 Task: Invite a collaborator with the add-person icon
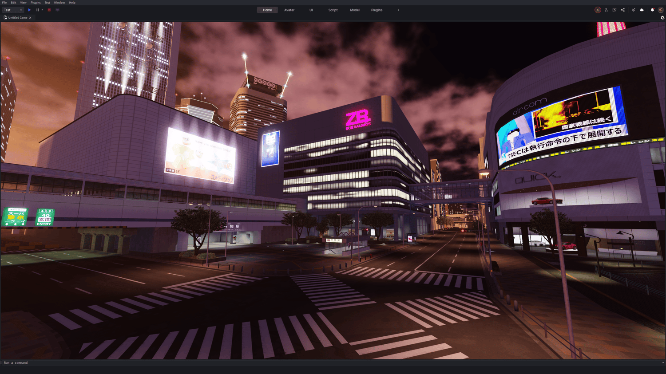coord(607,10)
